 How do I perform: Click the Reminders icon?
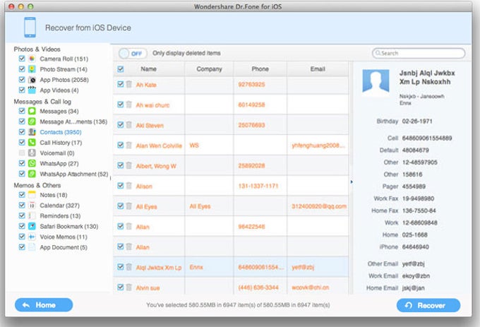32,215
